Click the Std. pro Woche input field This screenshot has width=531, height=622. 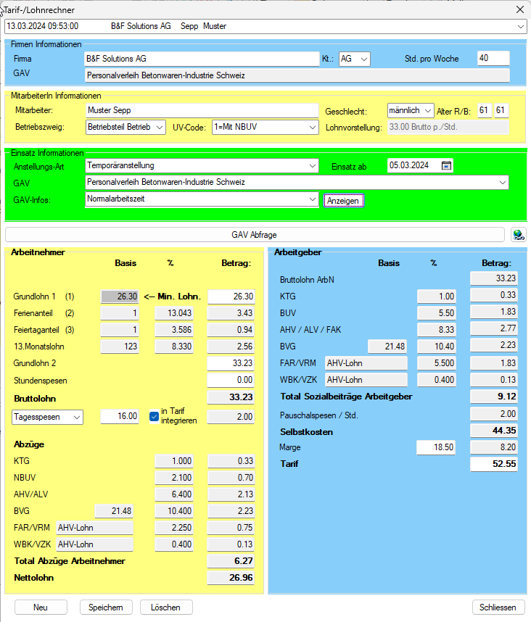(x=493, y=59)
